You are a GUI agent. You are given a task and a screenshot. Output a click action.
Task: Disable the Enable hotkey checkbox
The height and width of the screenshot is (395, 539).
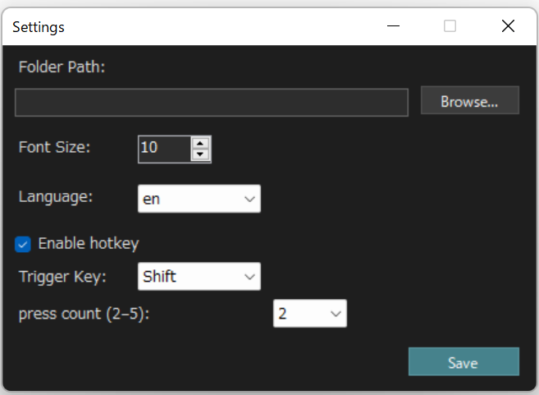[x=23, y=244]
